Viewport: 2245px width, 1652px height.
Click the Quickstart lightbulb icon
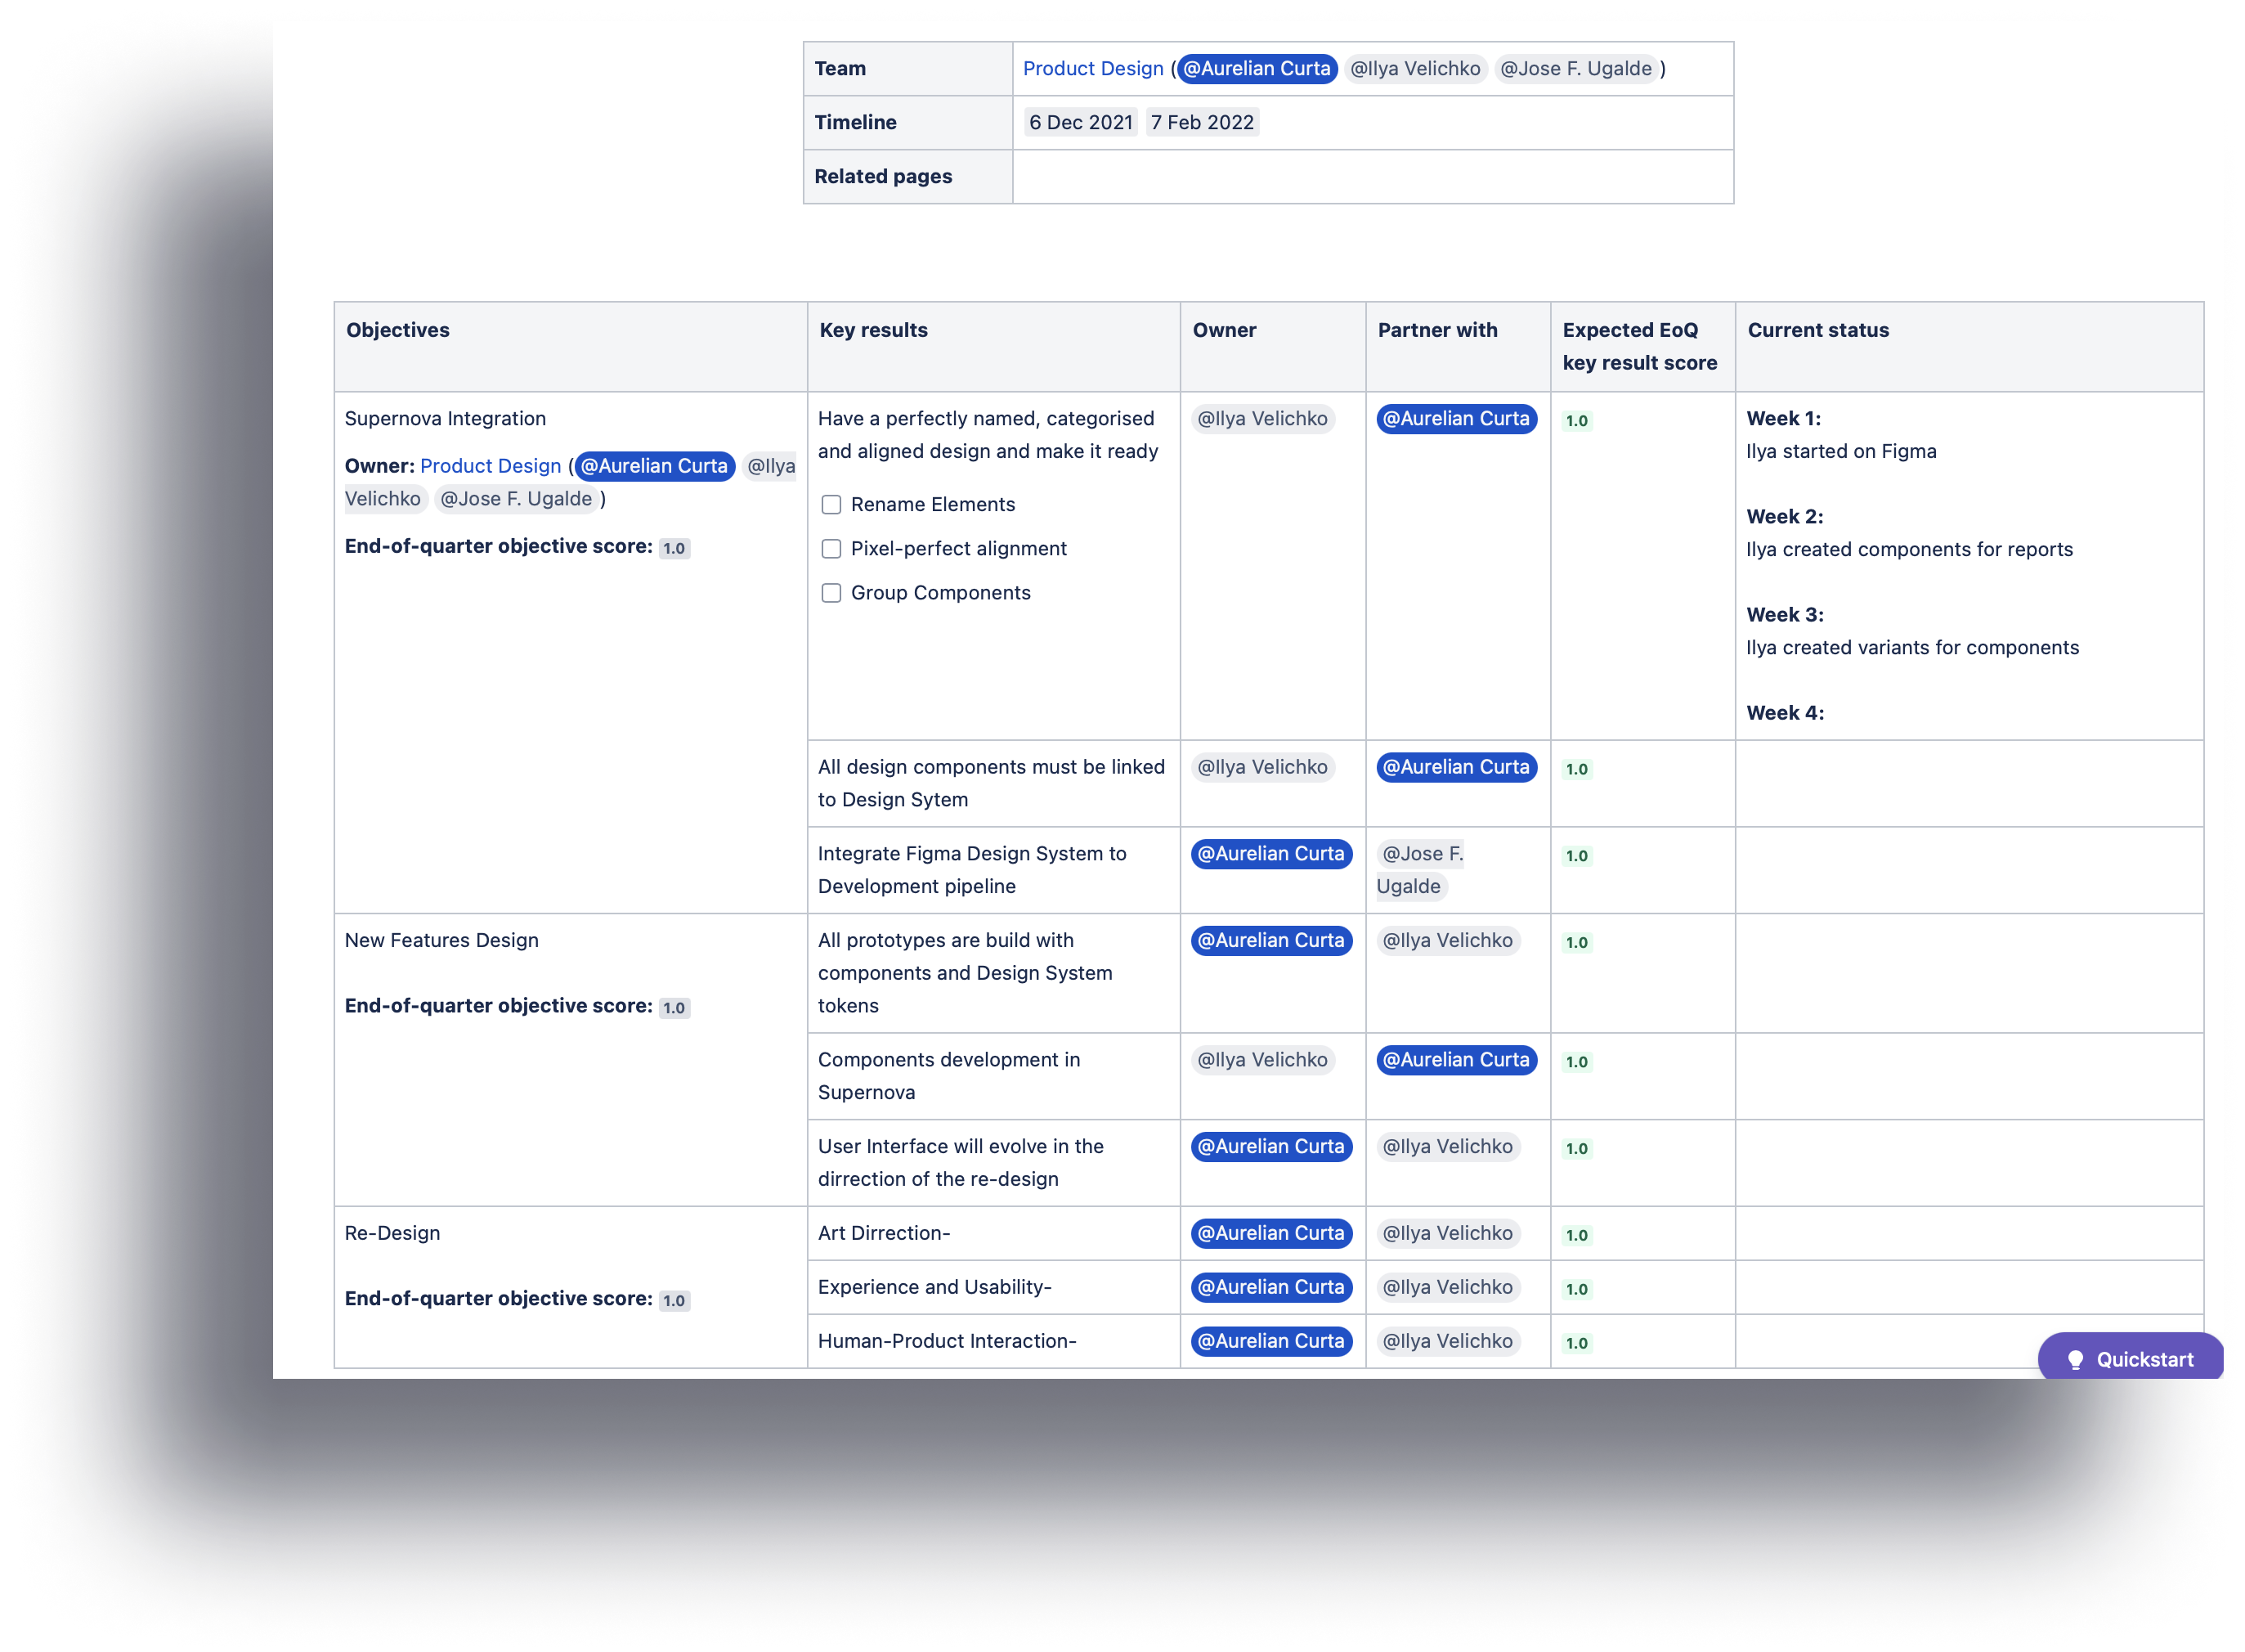click(2075, 1360)
